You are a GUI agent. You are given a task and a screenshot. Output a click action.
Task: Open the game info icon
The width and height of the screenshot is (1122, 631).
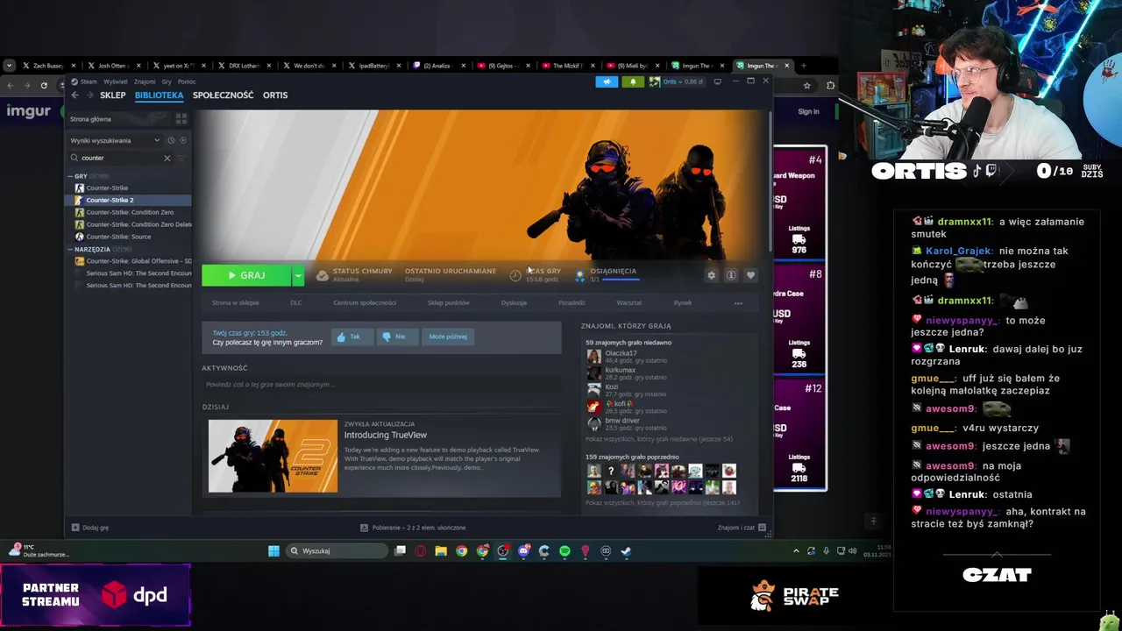tap(730, 275)
